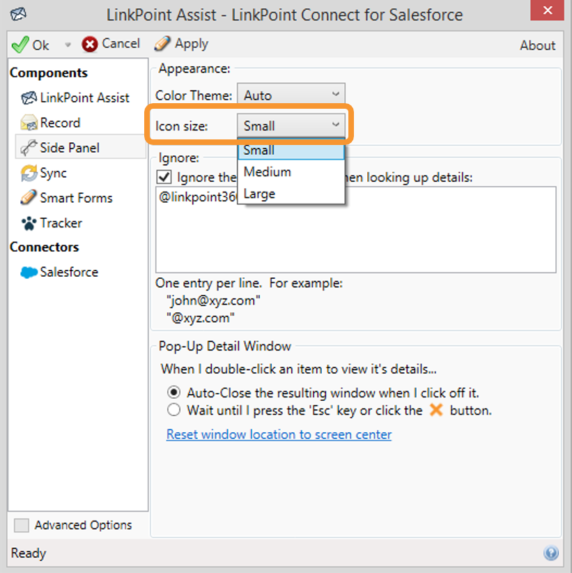Open help via the blue question mark icon

(551, 553)
